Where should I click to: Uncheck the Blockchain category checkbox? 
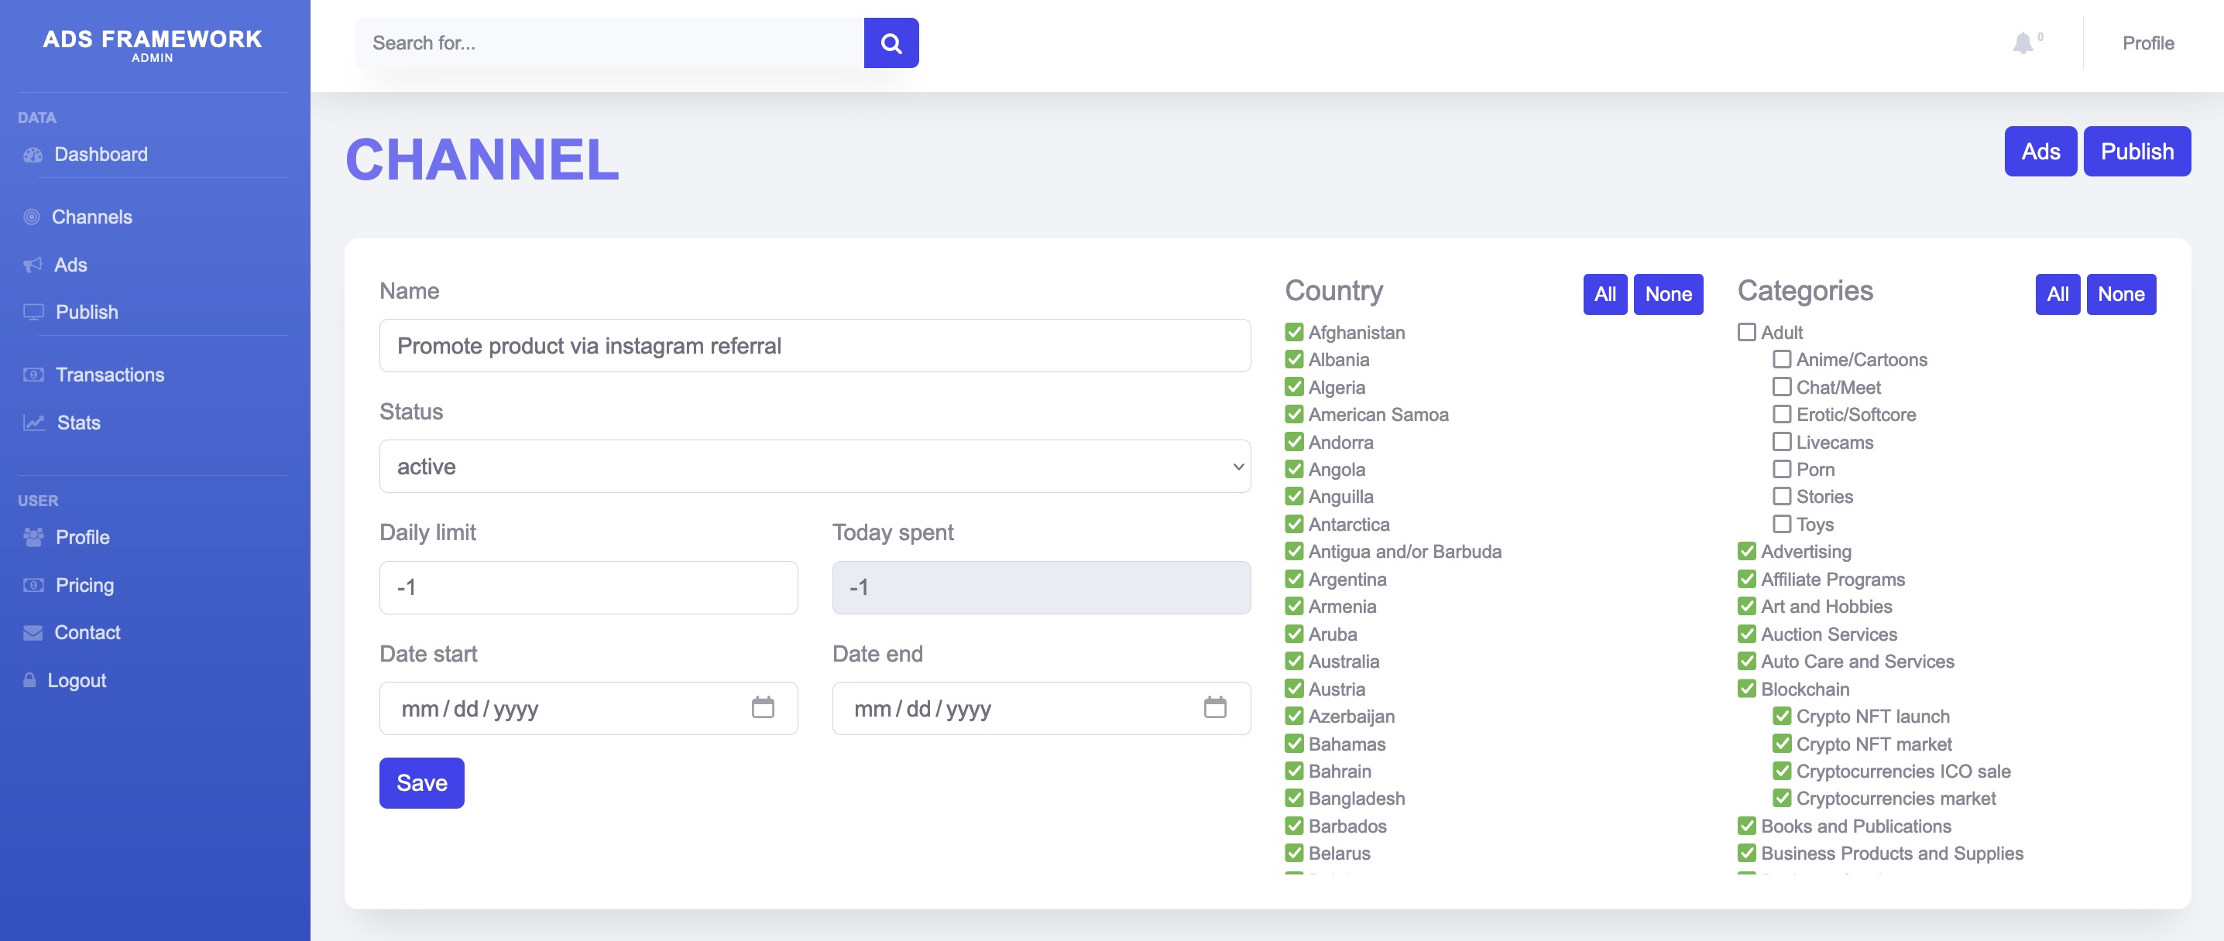coord(1745,689)
